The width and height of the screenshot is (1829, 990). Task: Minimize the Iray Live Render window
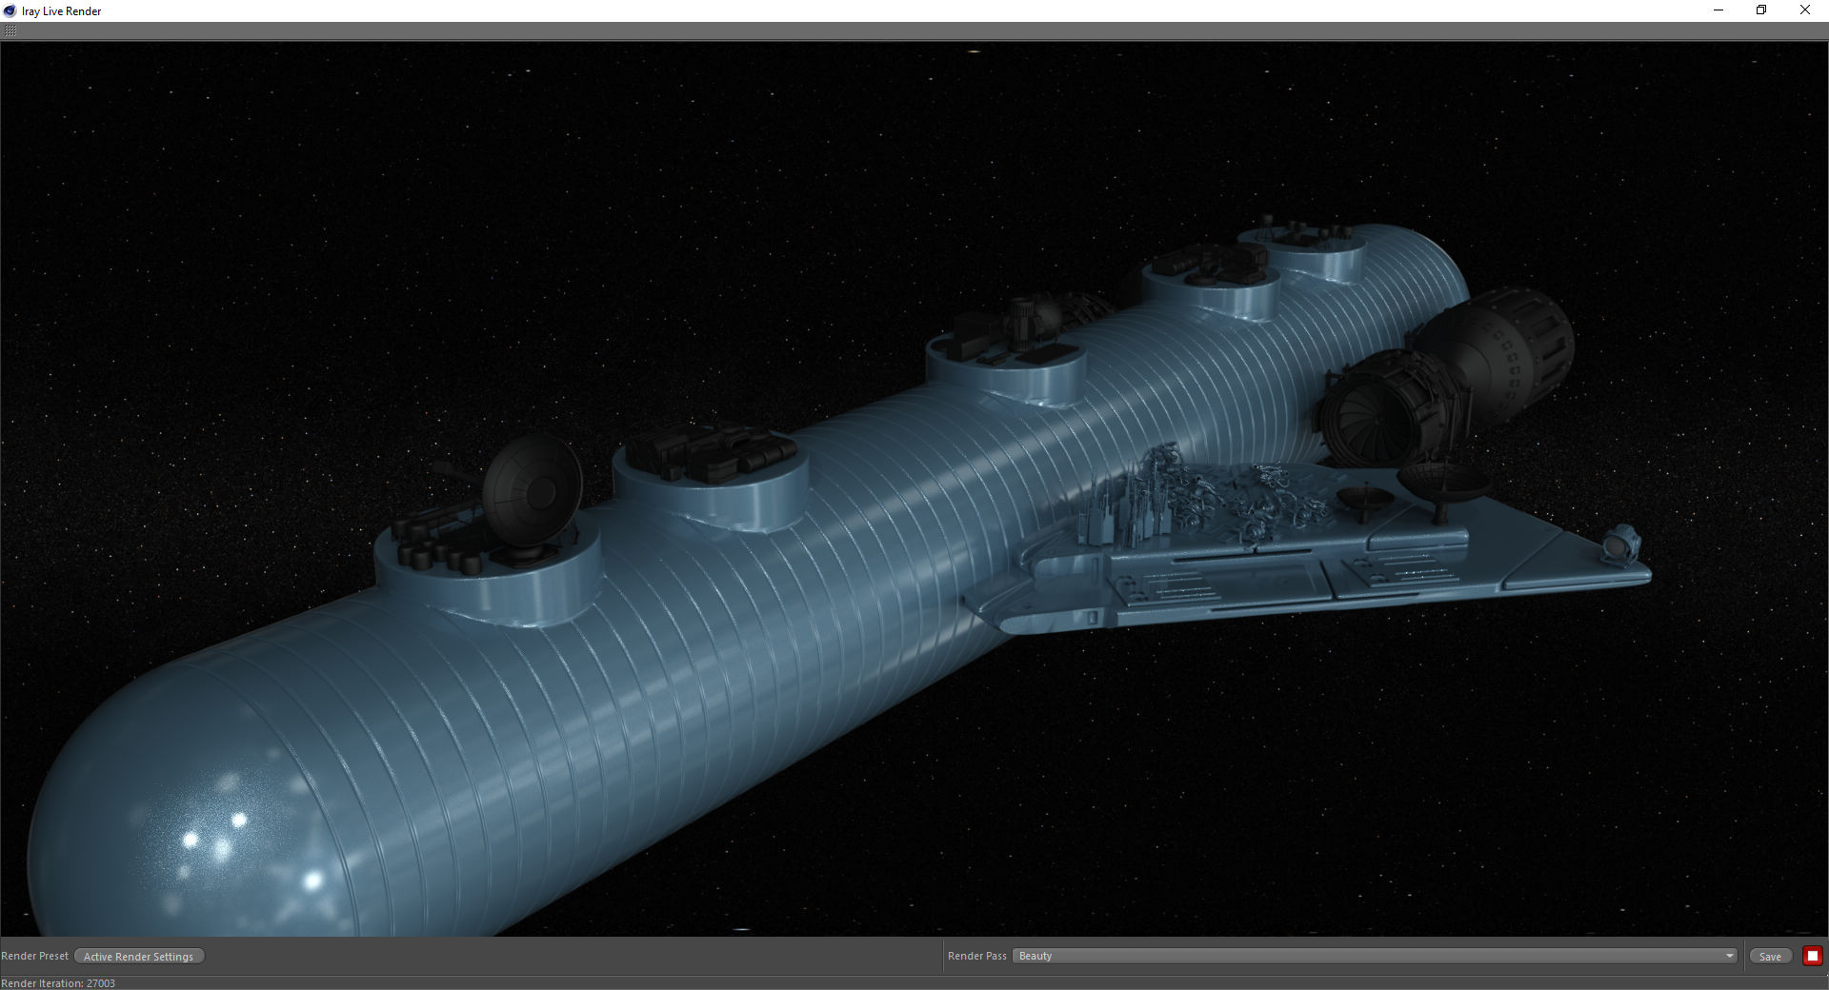tap(1718, 10)
